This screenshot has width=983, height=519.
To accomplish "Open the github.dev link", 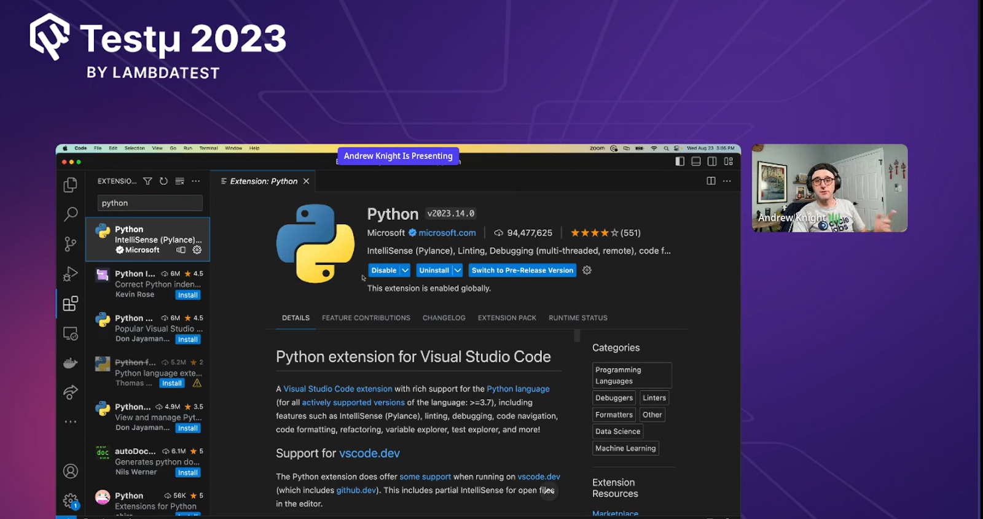I will 356,490.
